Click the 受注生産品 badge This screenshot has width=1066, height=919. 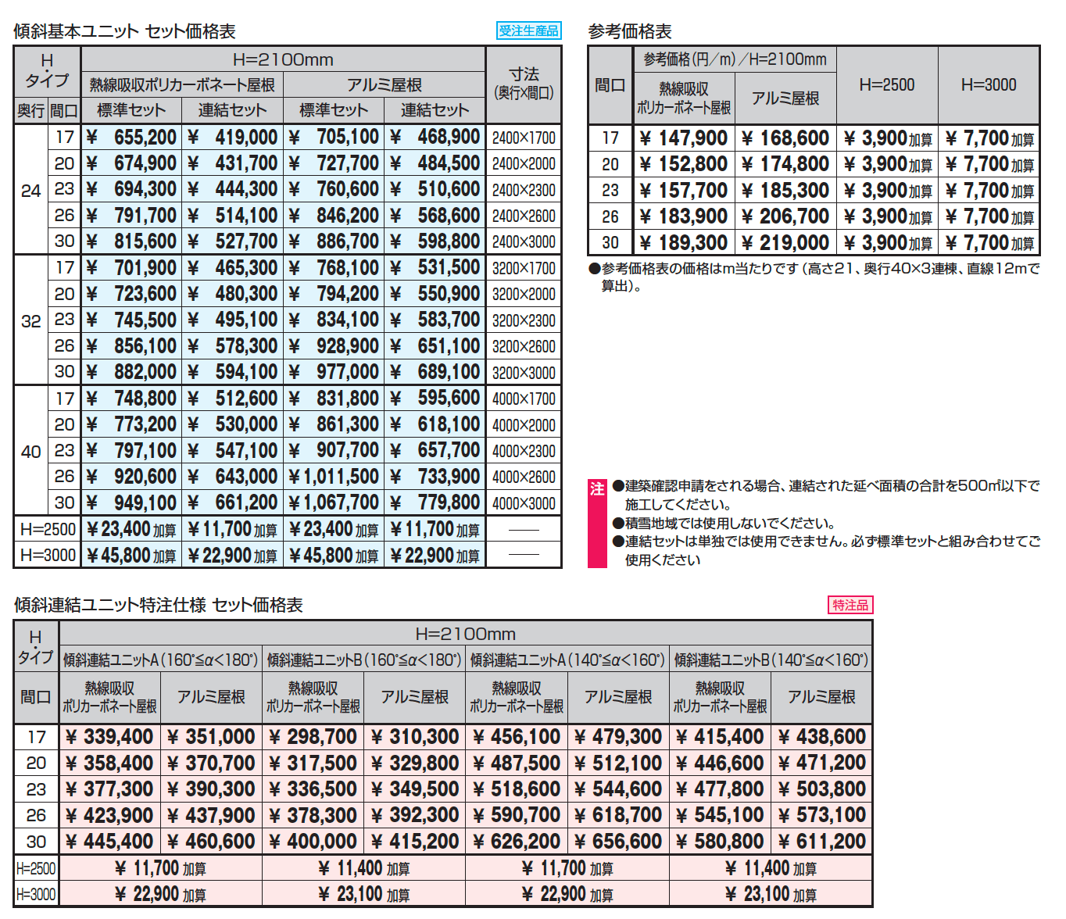[x=528, y=30]
